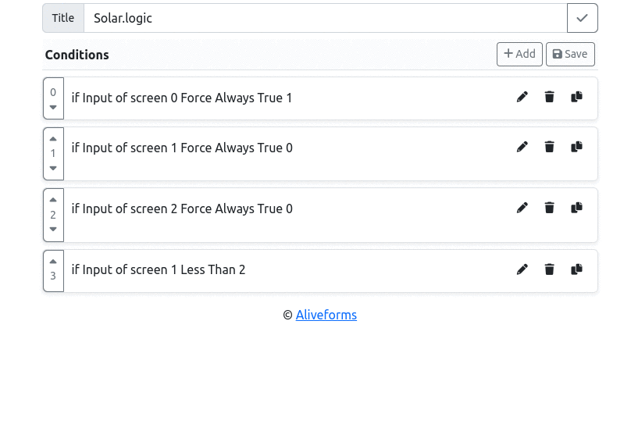Move condition 2 up with the arrow
Viewport: 631px width, 442px height.
click(x=53, y=200)
